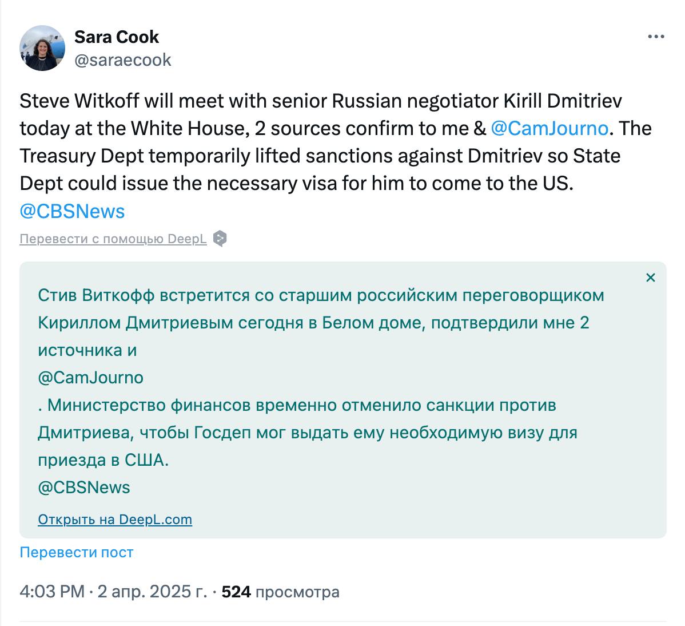Click the tweet sentence starting "Steve Witkoff"
The image size is (685, 626).
[320, 101]
